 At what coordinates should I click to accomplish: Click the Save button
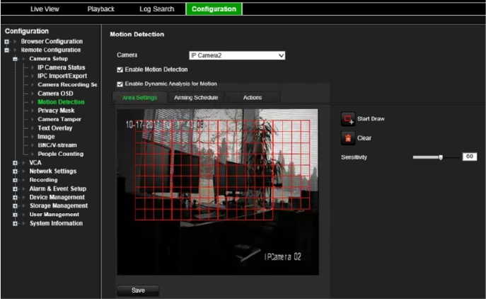tap(138, 290)
